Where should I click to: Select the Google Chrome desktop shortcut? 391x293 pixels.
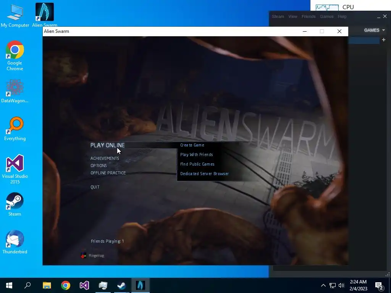tap(15, 56)
